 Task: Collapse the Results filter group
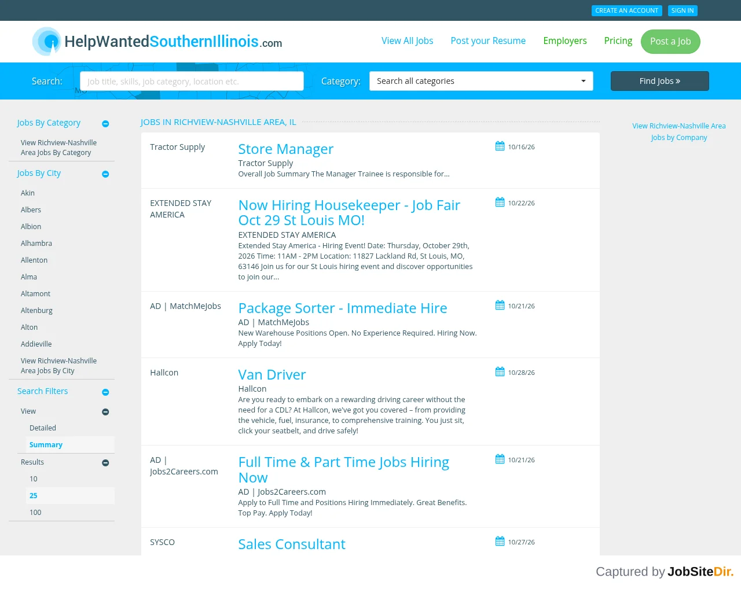click(105, 463)
